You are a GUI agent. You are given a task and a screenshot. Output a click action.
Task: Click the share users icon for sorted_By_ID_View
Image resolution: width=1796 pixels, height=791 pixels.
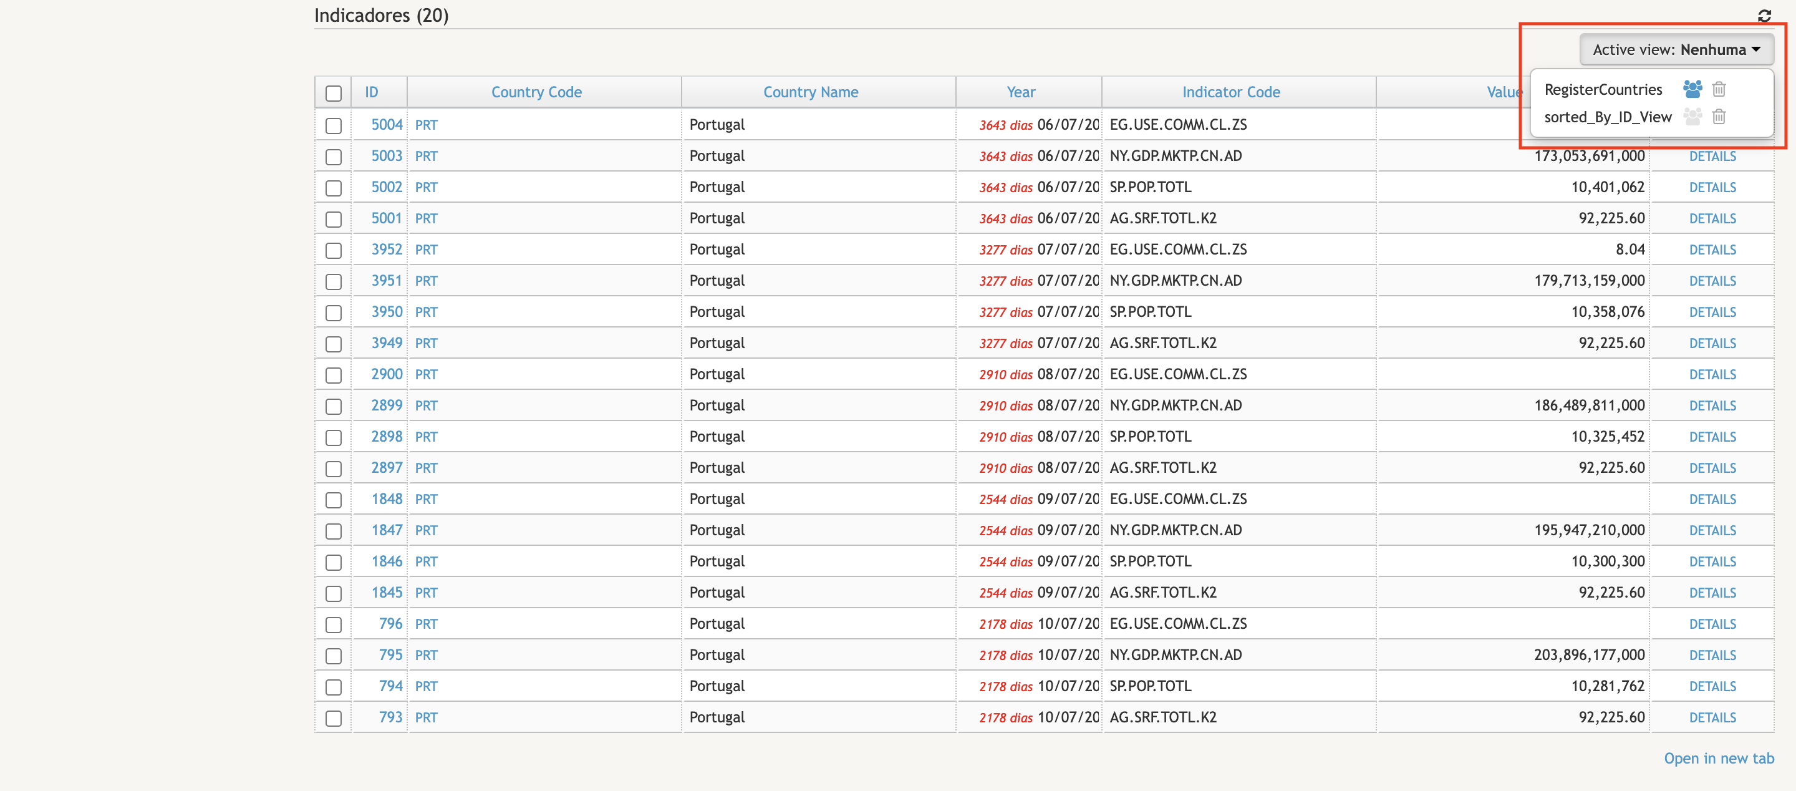tap(1692, 117)
